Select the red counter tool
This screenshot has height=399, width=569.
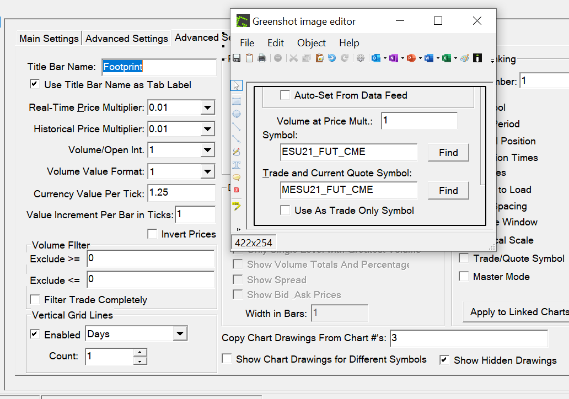237,190
